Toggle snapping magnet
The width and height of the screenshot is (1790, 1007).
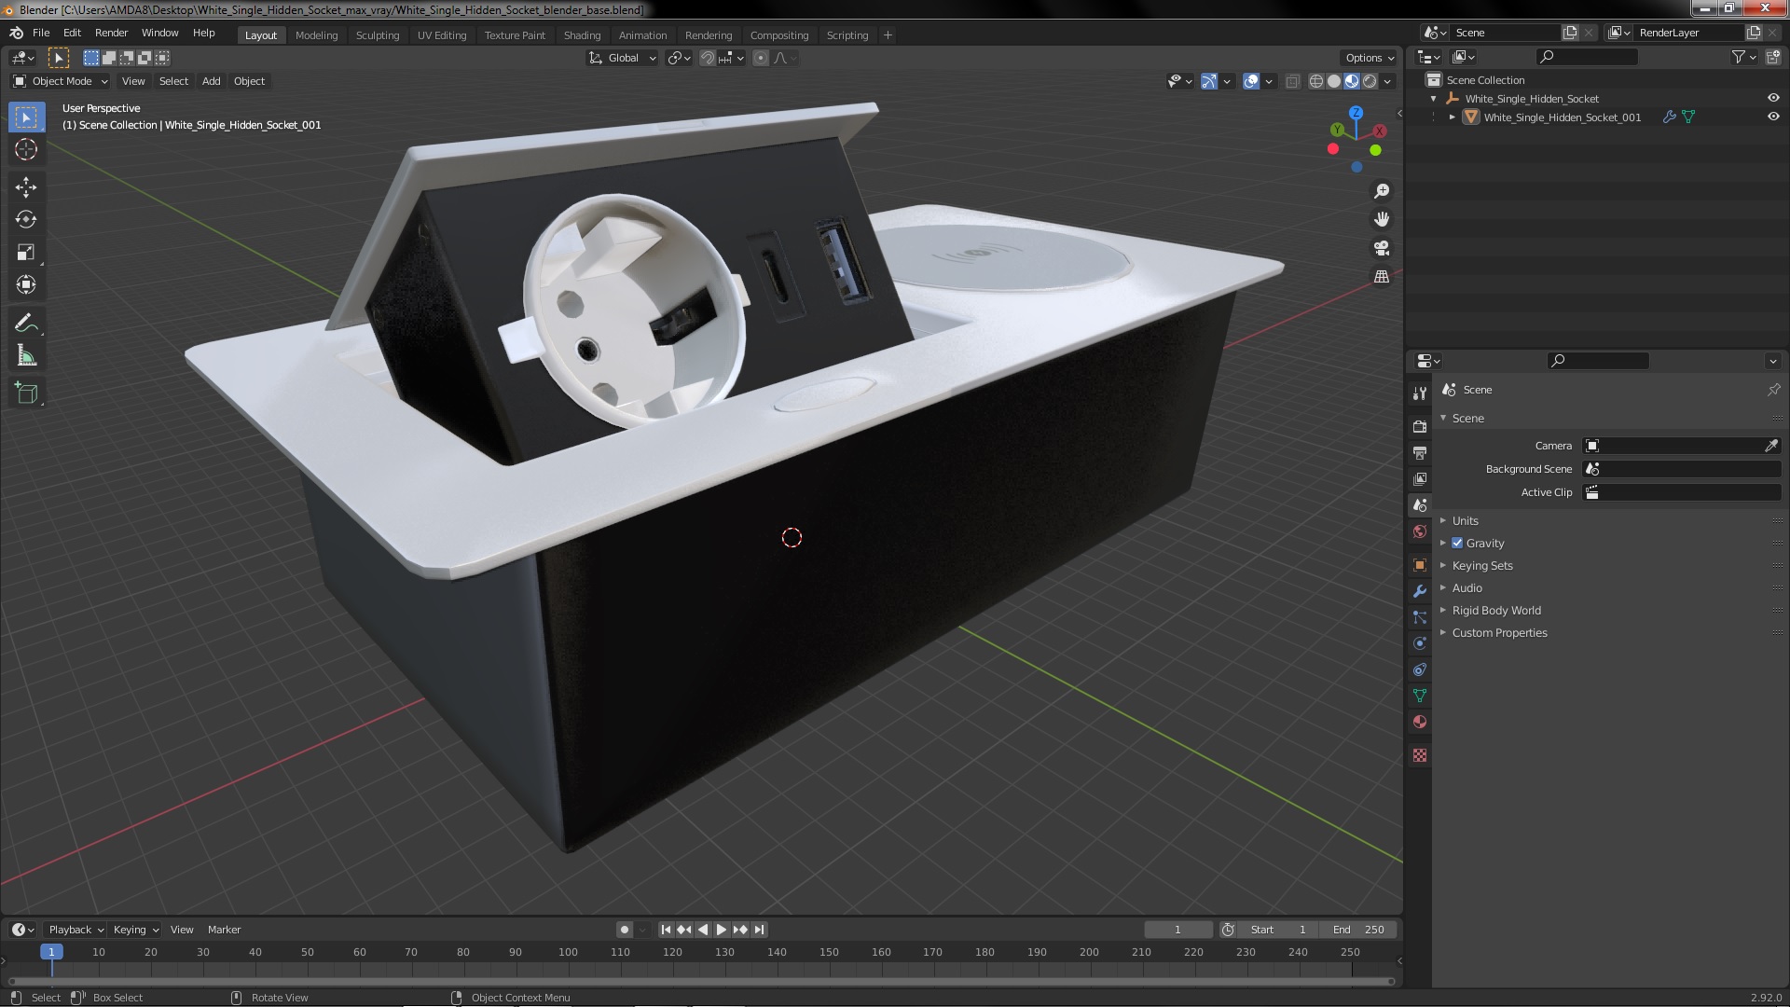click(x=708, y=58)
